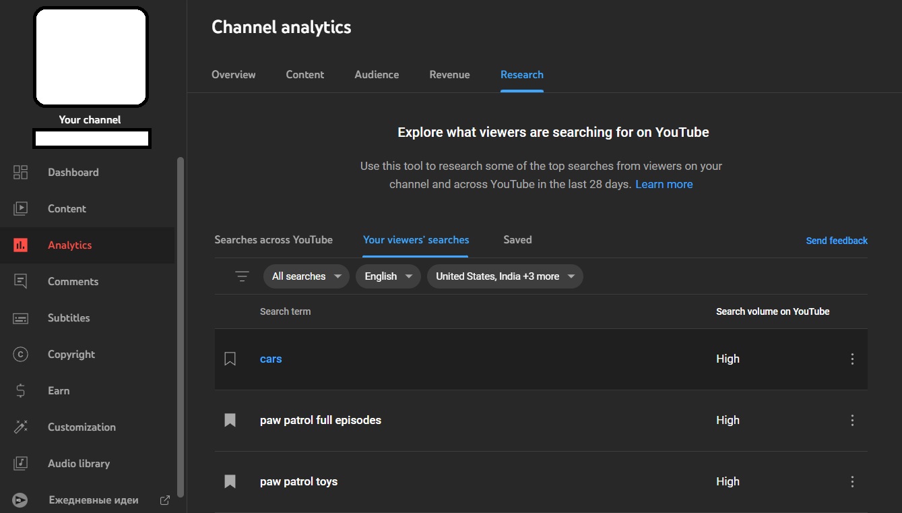This screenshot has width=902, height=513.
Task: Expand United States, India +3 more dropdown
Action: tap(505, 276)
